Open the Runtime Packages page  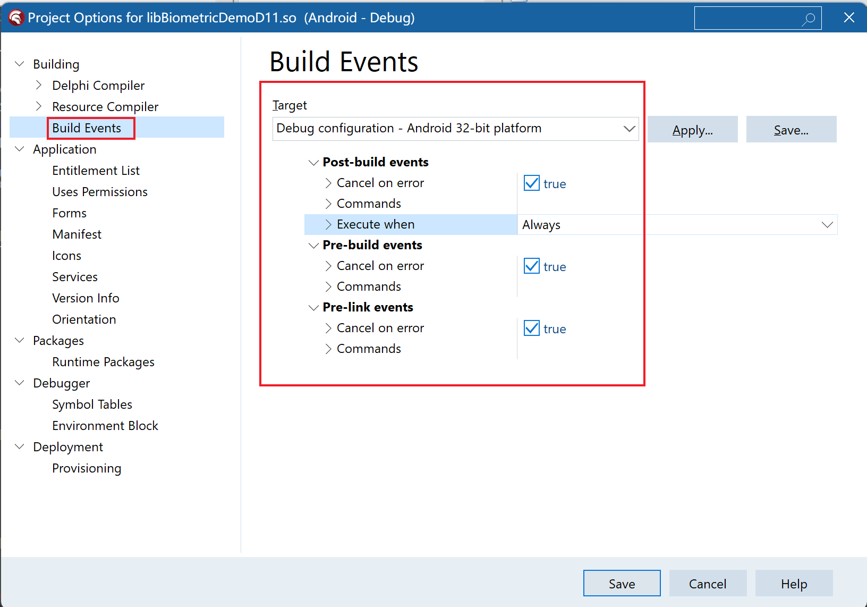click(x=103, y=362)
